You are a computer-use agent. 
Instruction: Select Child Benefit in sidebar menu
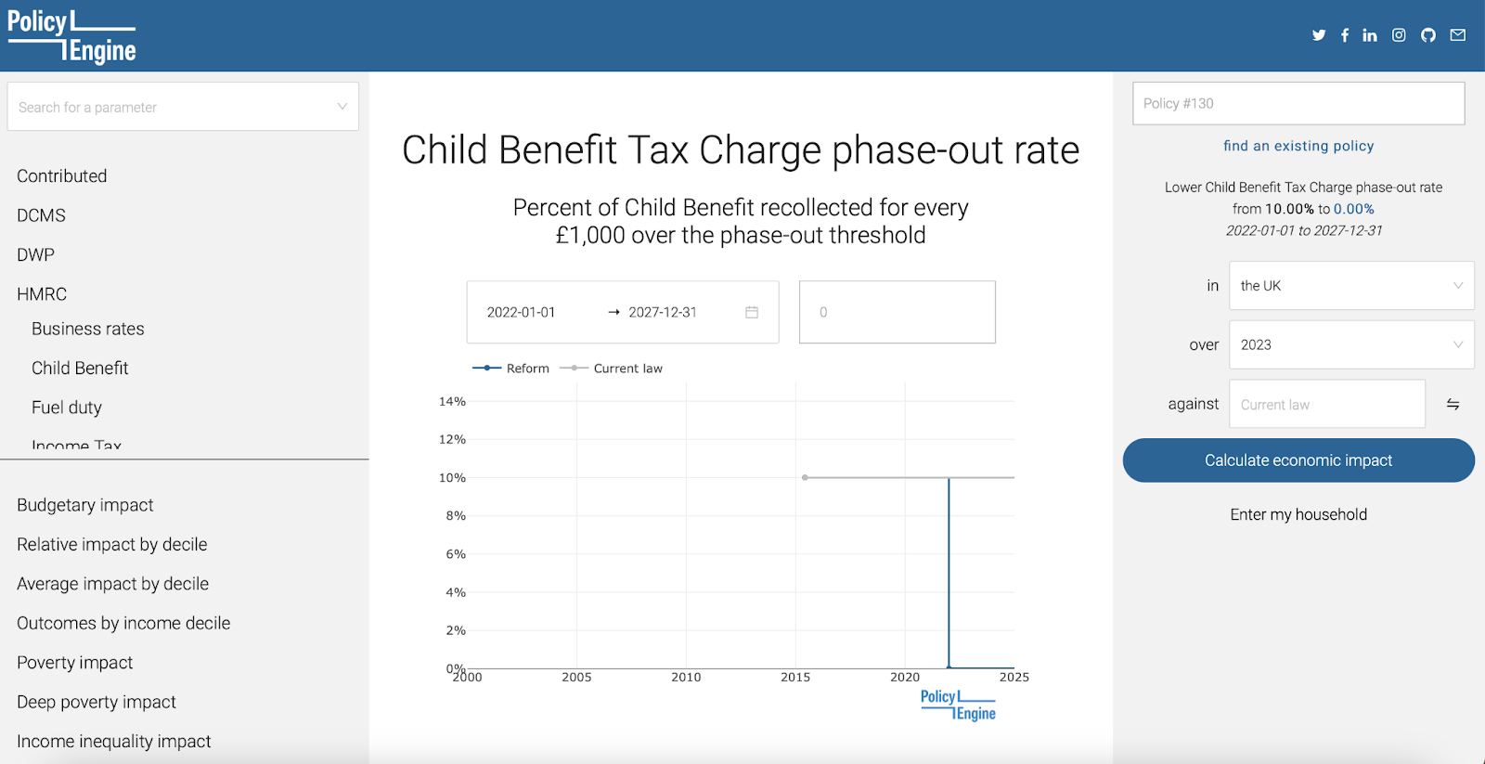(x=80, y=369)
